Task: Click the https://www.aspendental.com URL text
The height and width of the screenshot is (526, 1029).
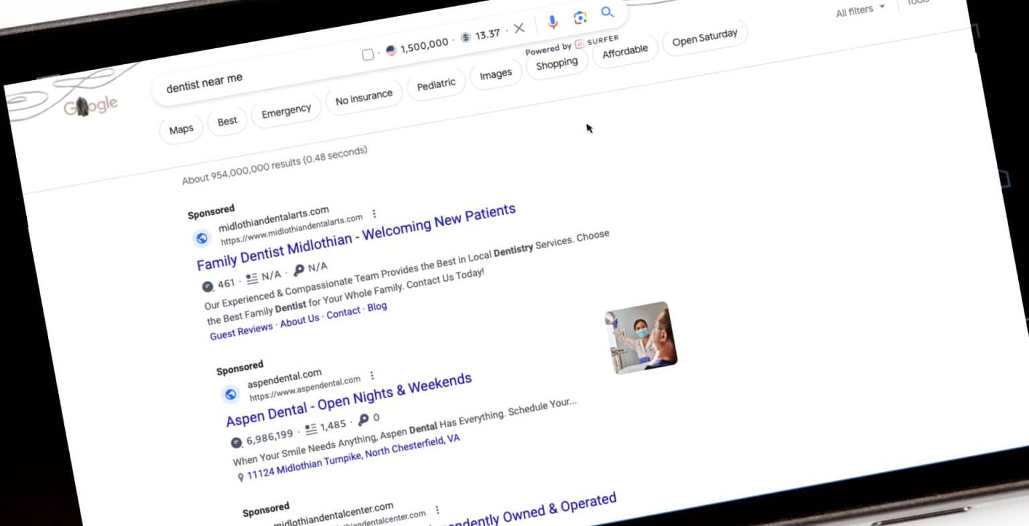Action: coord(305,389)
